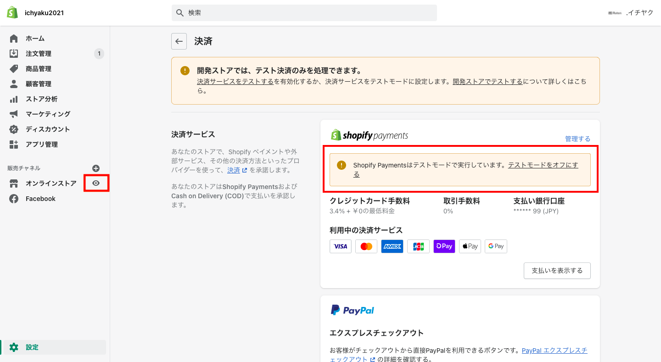
Task: Click the 商品管理 tag icon
Action: [x=14, y=69]
